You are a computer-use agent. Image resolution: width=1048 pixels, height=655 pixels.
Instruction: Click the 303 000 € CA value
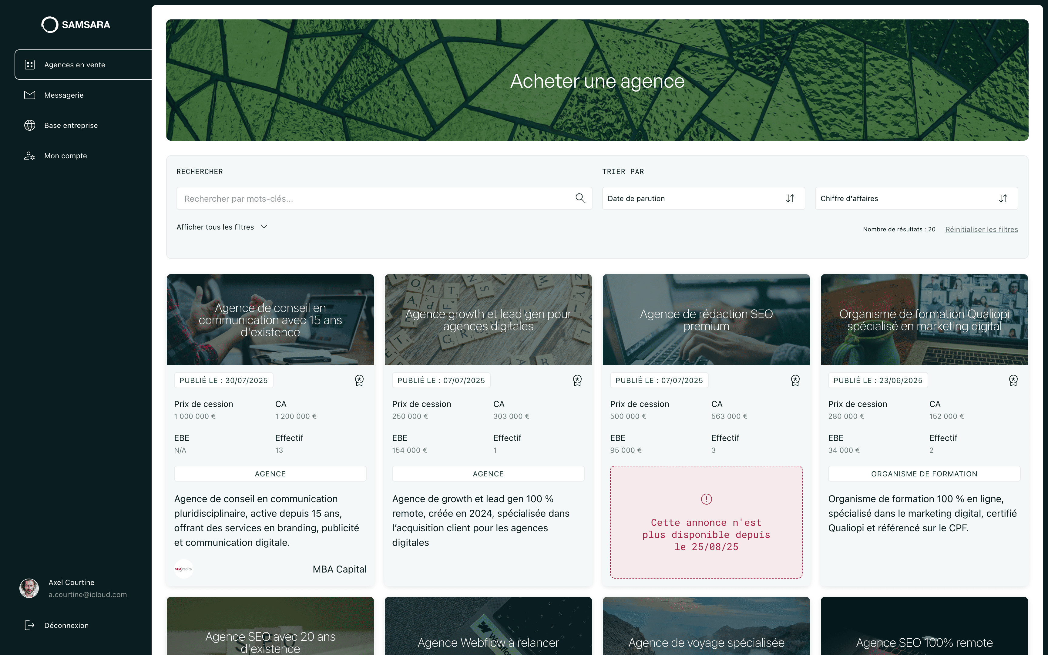pos(511,416)
